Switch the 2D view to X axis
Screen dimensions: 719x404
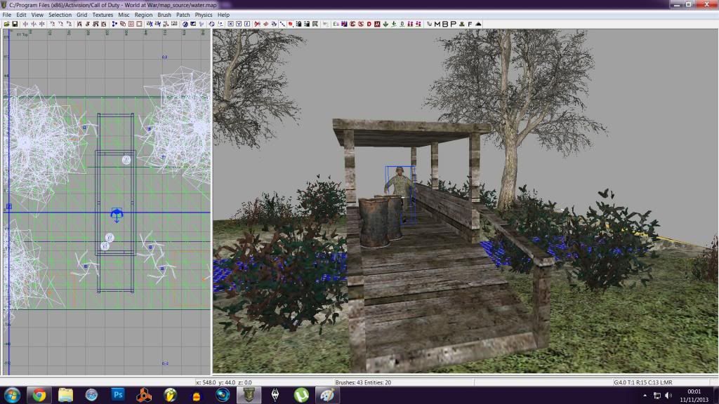pyautogui.click(x=230, y=24)
